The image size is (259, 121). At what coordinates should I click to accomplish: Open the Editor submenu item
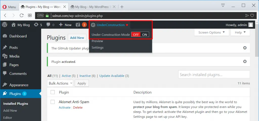8,117
